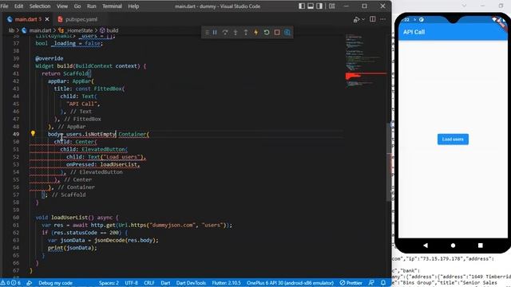Open notifications bell in status bar
511x287 pixels.
pyautogui.click(x=383, y=283)
